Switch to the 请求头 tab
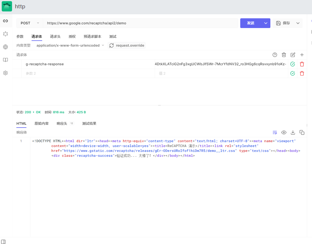 click(x=55, y=37)
